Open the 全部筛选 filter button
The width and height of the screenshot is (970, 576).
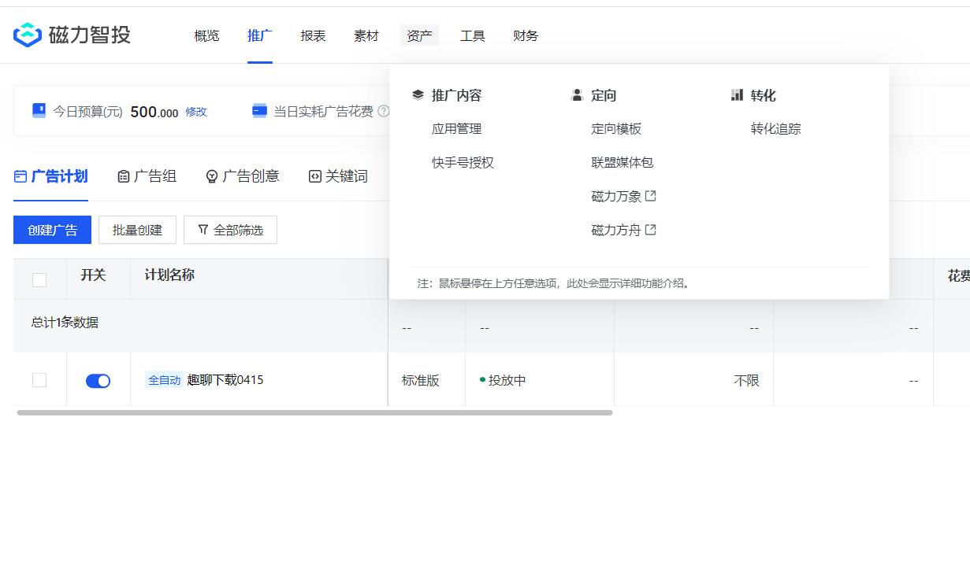(230, 230)
